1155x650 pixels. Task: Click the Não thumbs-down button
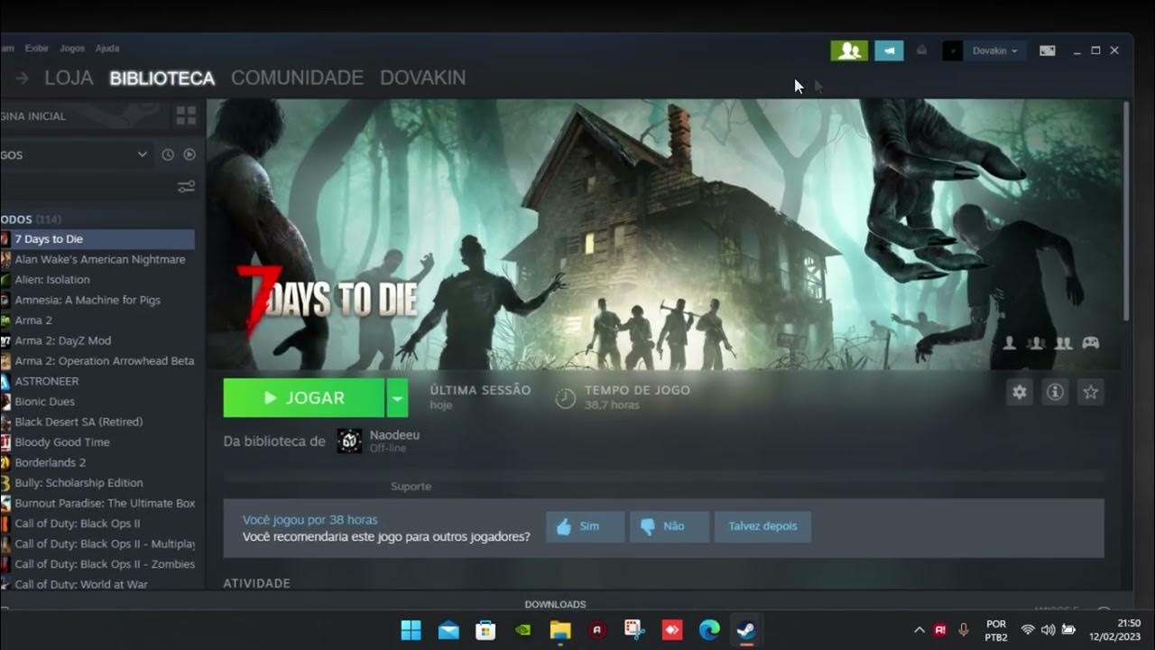point(670,526)
